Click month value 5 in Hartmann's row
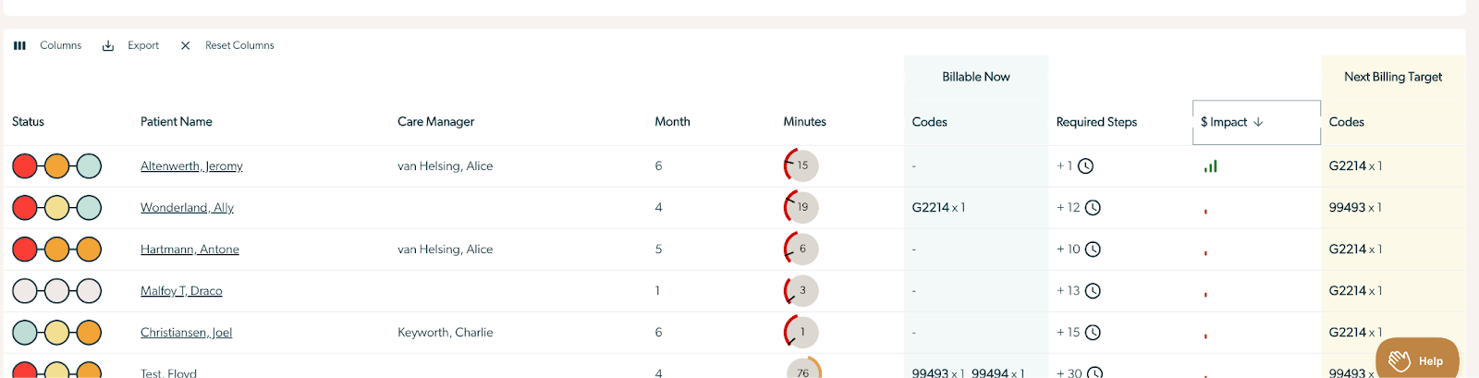The width and height of the screenshot is (1479, 378). [x=658, y=250]
